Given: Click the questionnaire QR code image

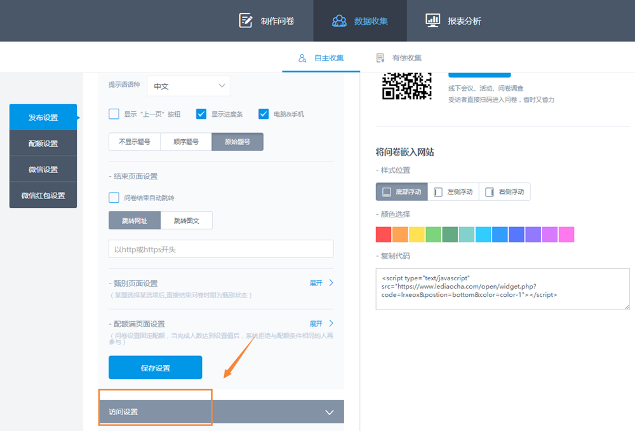Looking at the screenshot, I should pyautogui.click(x=407, y=86).
